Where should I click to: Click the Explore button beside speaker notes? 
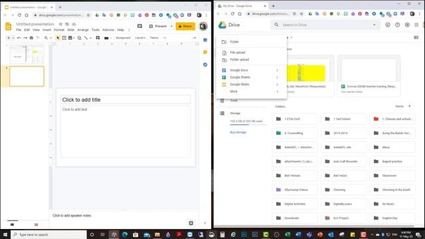(191, 223)
